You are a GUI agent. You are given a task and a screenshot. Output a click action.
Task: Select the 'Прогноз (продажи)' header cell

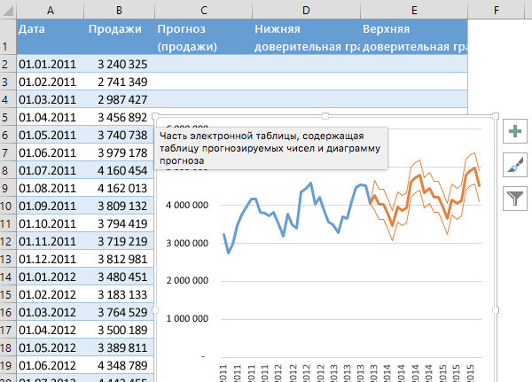coord(203,37)
